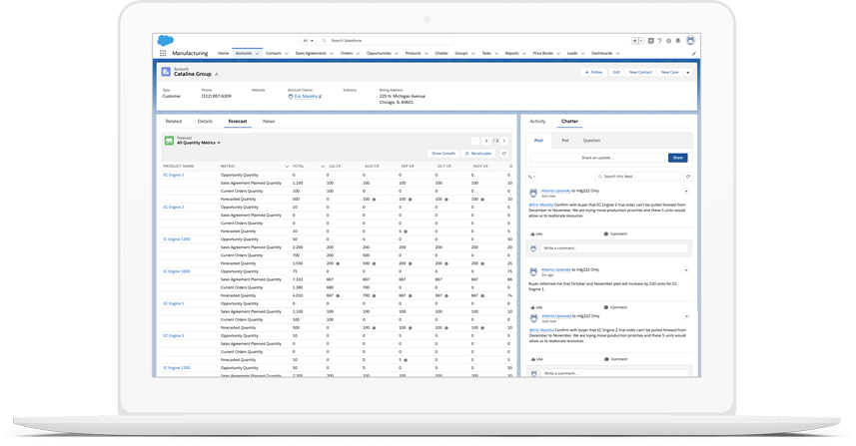Image resolution: width=856 pixels, height=446 pixels.
Task: Click the blue Share button
Action: point(677,158)
